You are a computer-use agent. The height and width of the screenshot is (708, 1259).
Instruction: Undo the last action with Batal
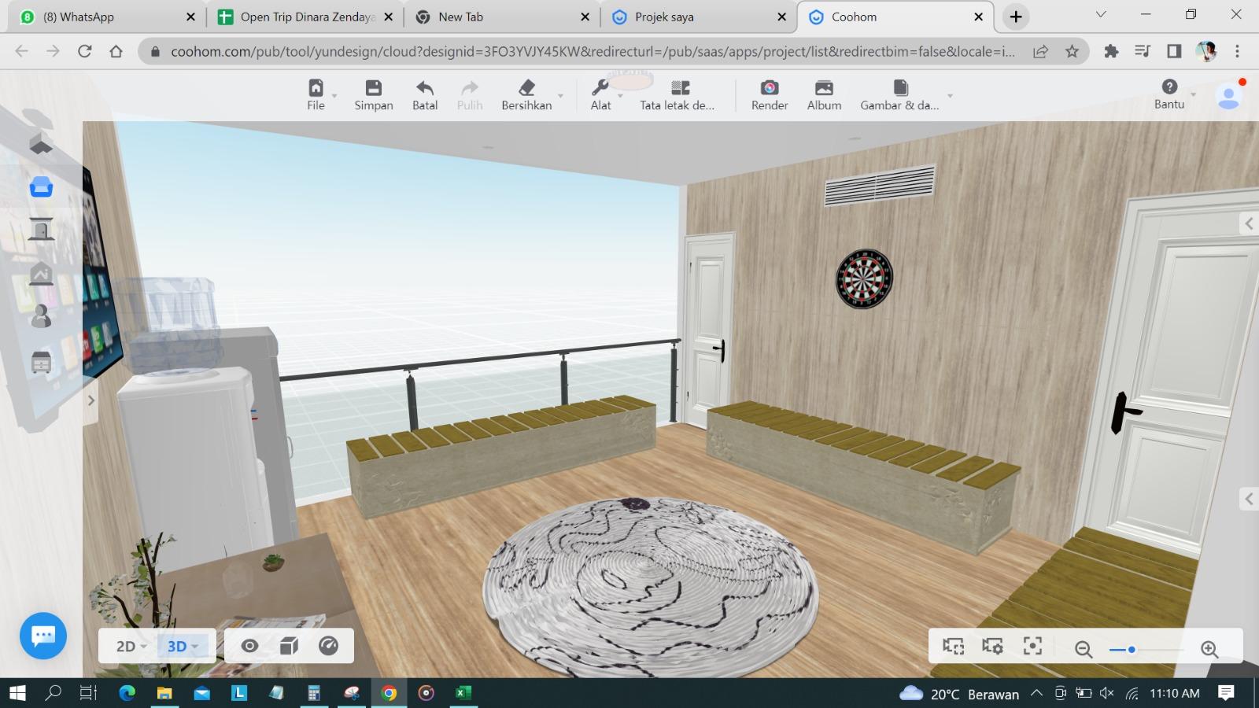[425, 94]
